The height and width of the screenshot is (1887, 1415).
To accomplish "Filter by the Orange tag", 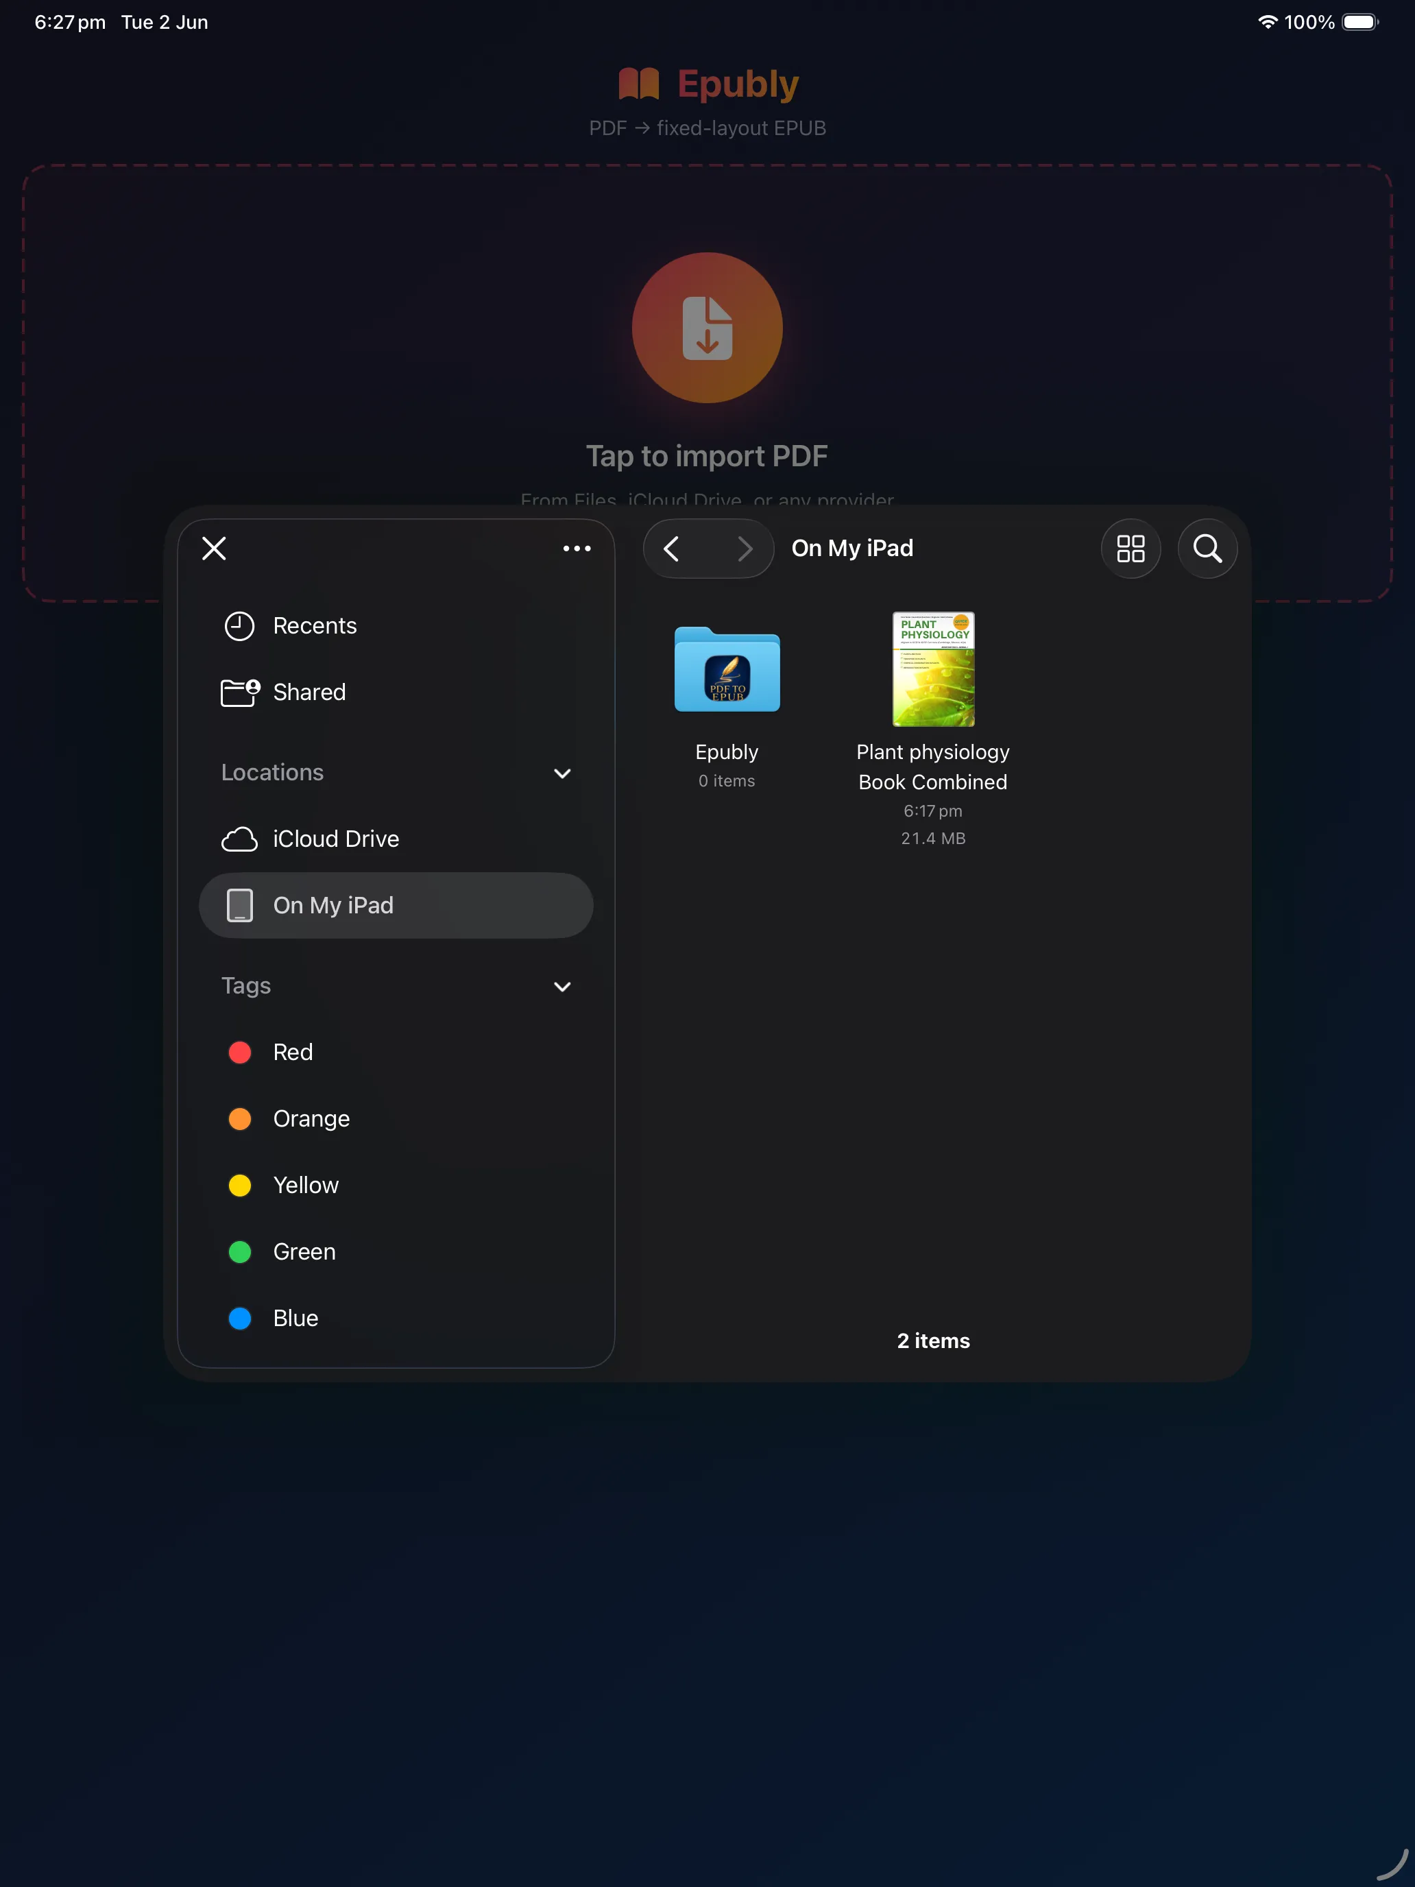I will click(x=396, y=1118).
